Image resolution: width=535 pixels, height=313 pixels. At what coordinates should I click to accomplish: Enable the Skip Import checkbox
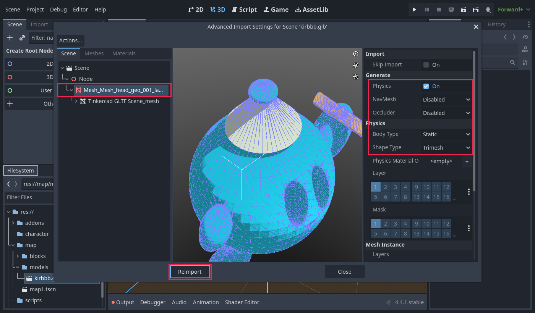coord(426,65)
